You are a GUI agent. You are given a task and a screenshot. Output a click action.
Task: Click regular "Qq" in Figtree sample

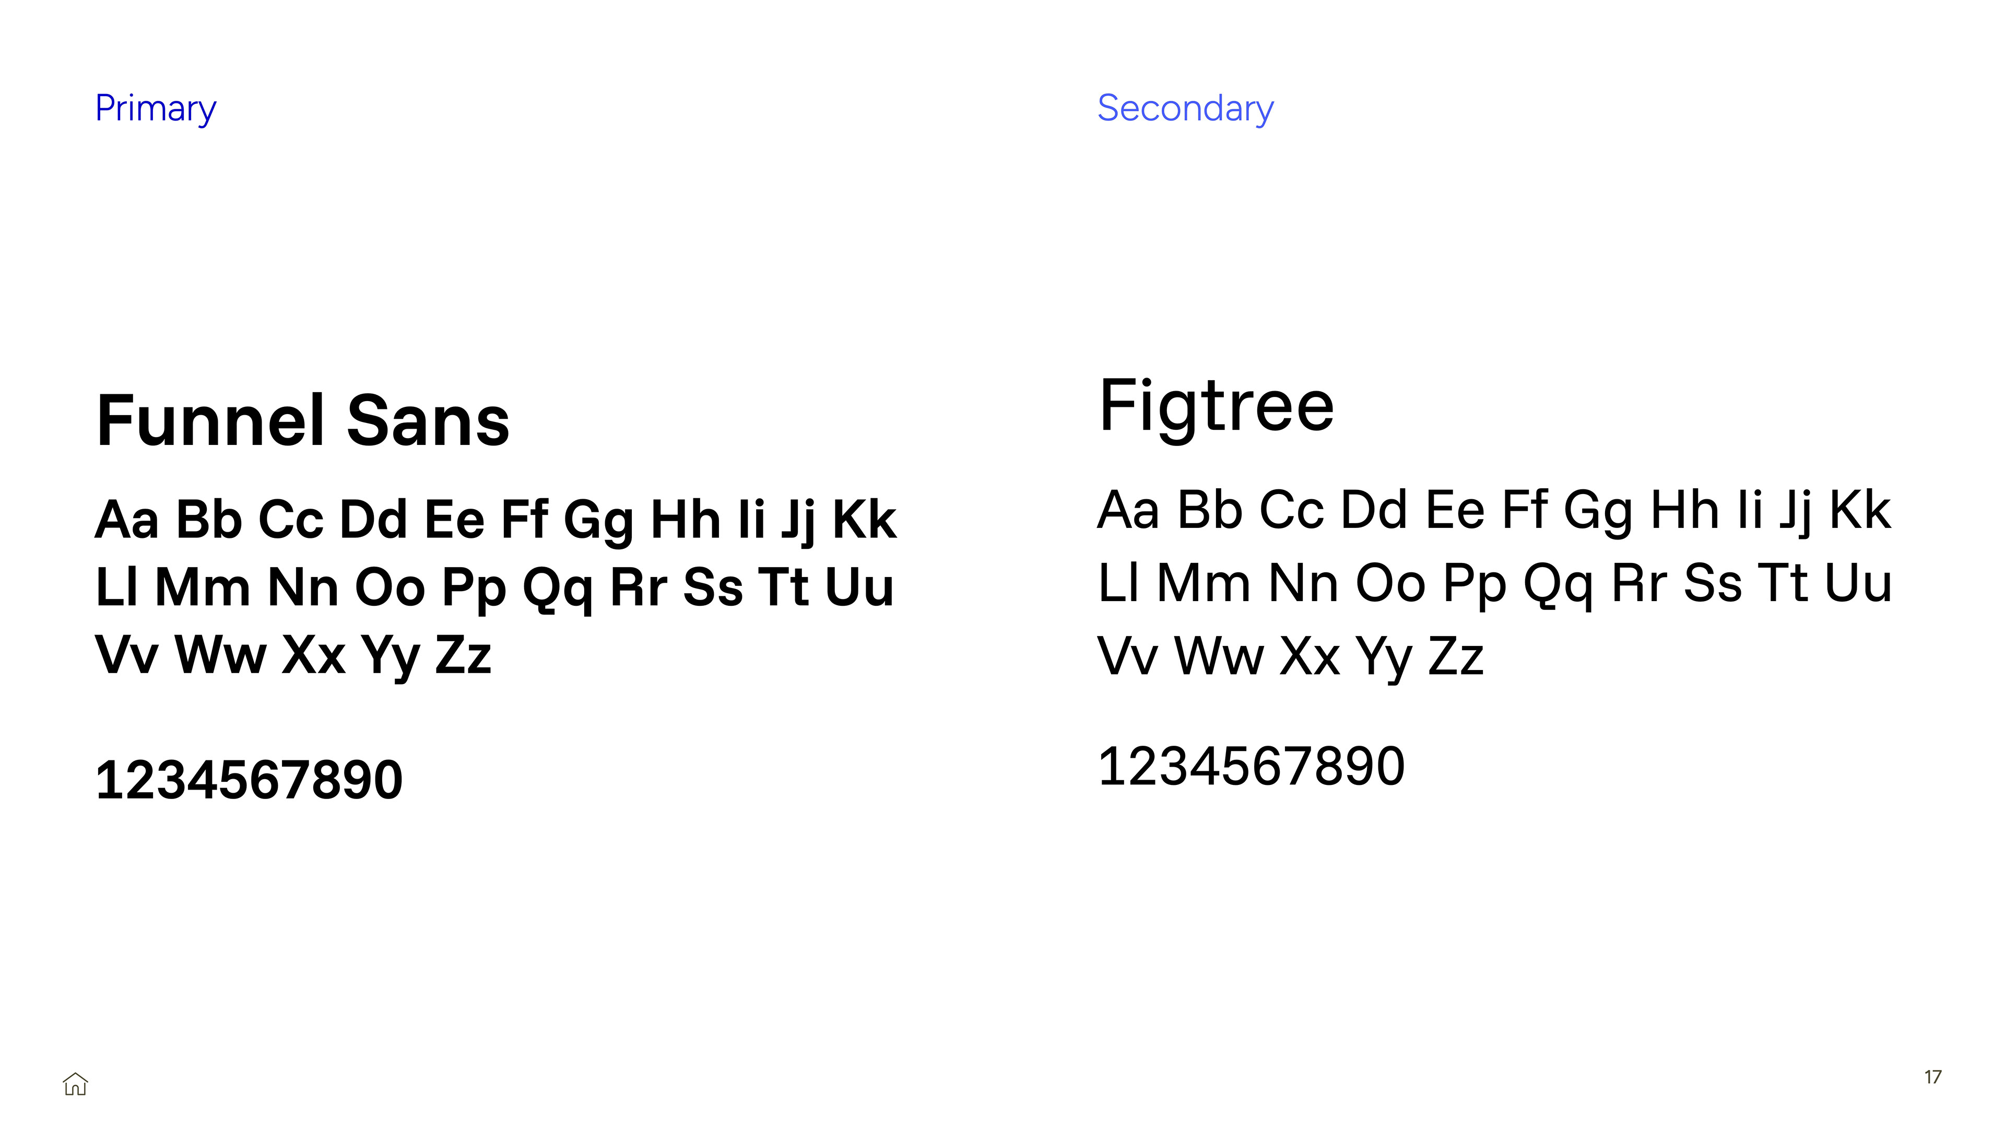click(x=1558, y=584)
